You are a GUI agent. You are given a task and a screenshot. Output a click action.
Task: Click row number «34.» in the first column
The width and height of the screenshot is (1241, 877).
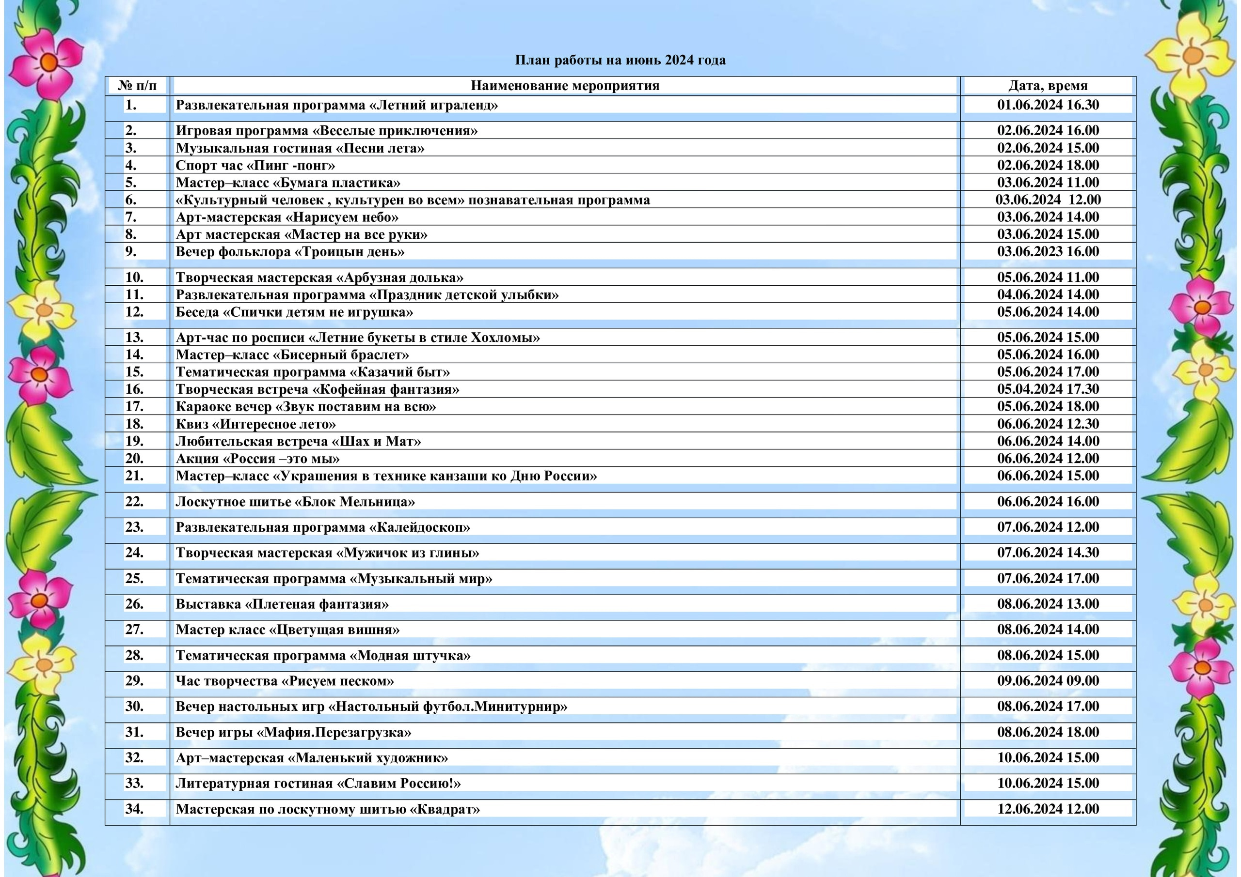[x=134, y=809]
